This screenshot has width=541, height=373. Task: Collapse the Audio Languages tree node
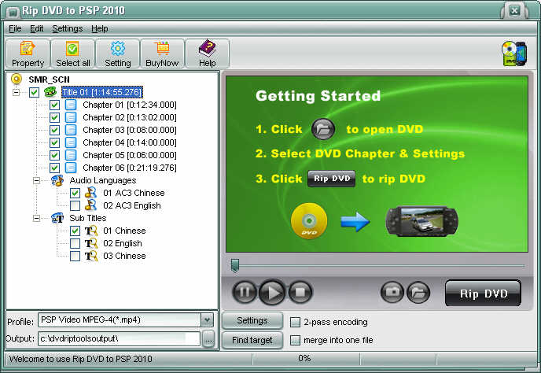37,180
